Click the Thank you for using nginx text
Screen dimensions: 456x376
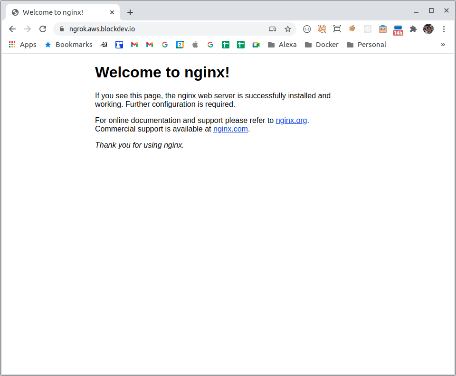tap(140, 145)
